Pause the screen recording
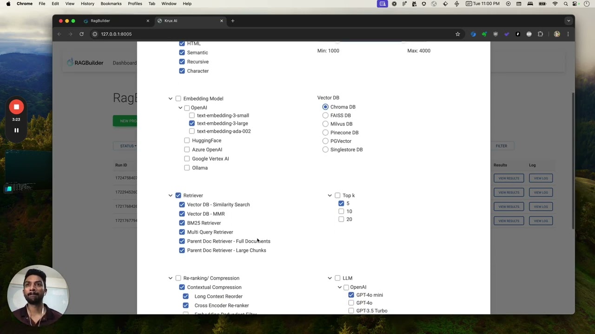595x334 pixels. (x=16, y=130)
